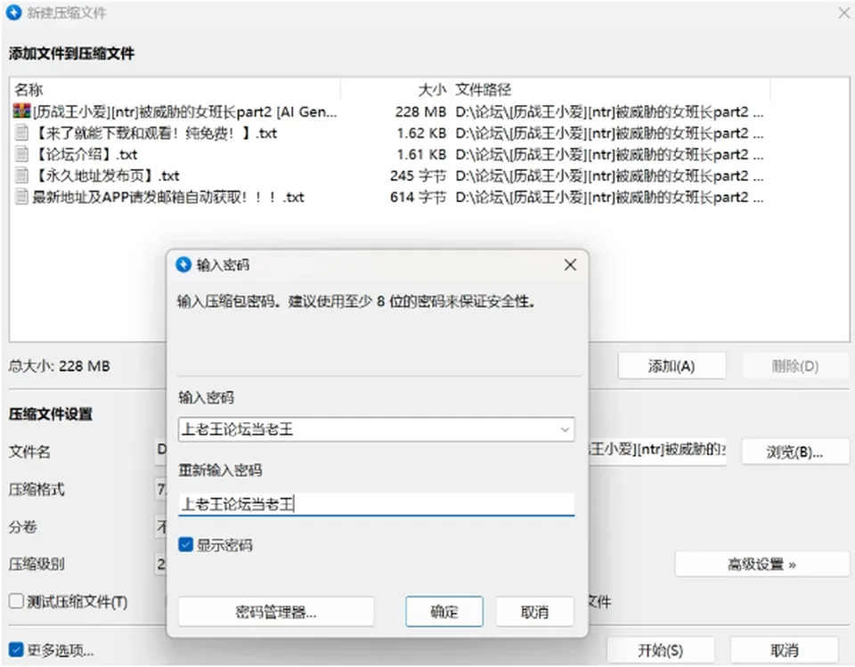Screen dimensions: 855x667
Task: Click the 重新输入密码 input field
Action: point(376,504)
